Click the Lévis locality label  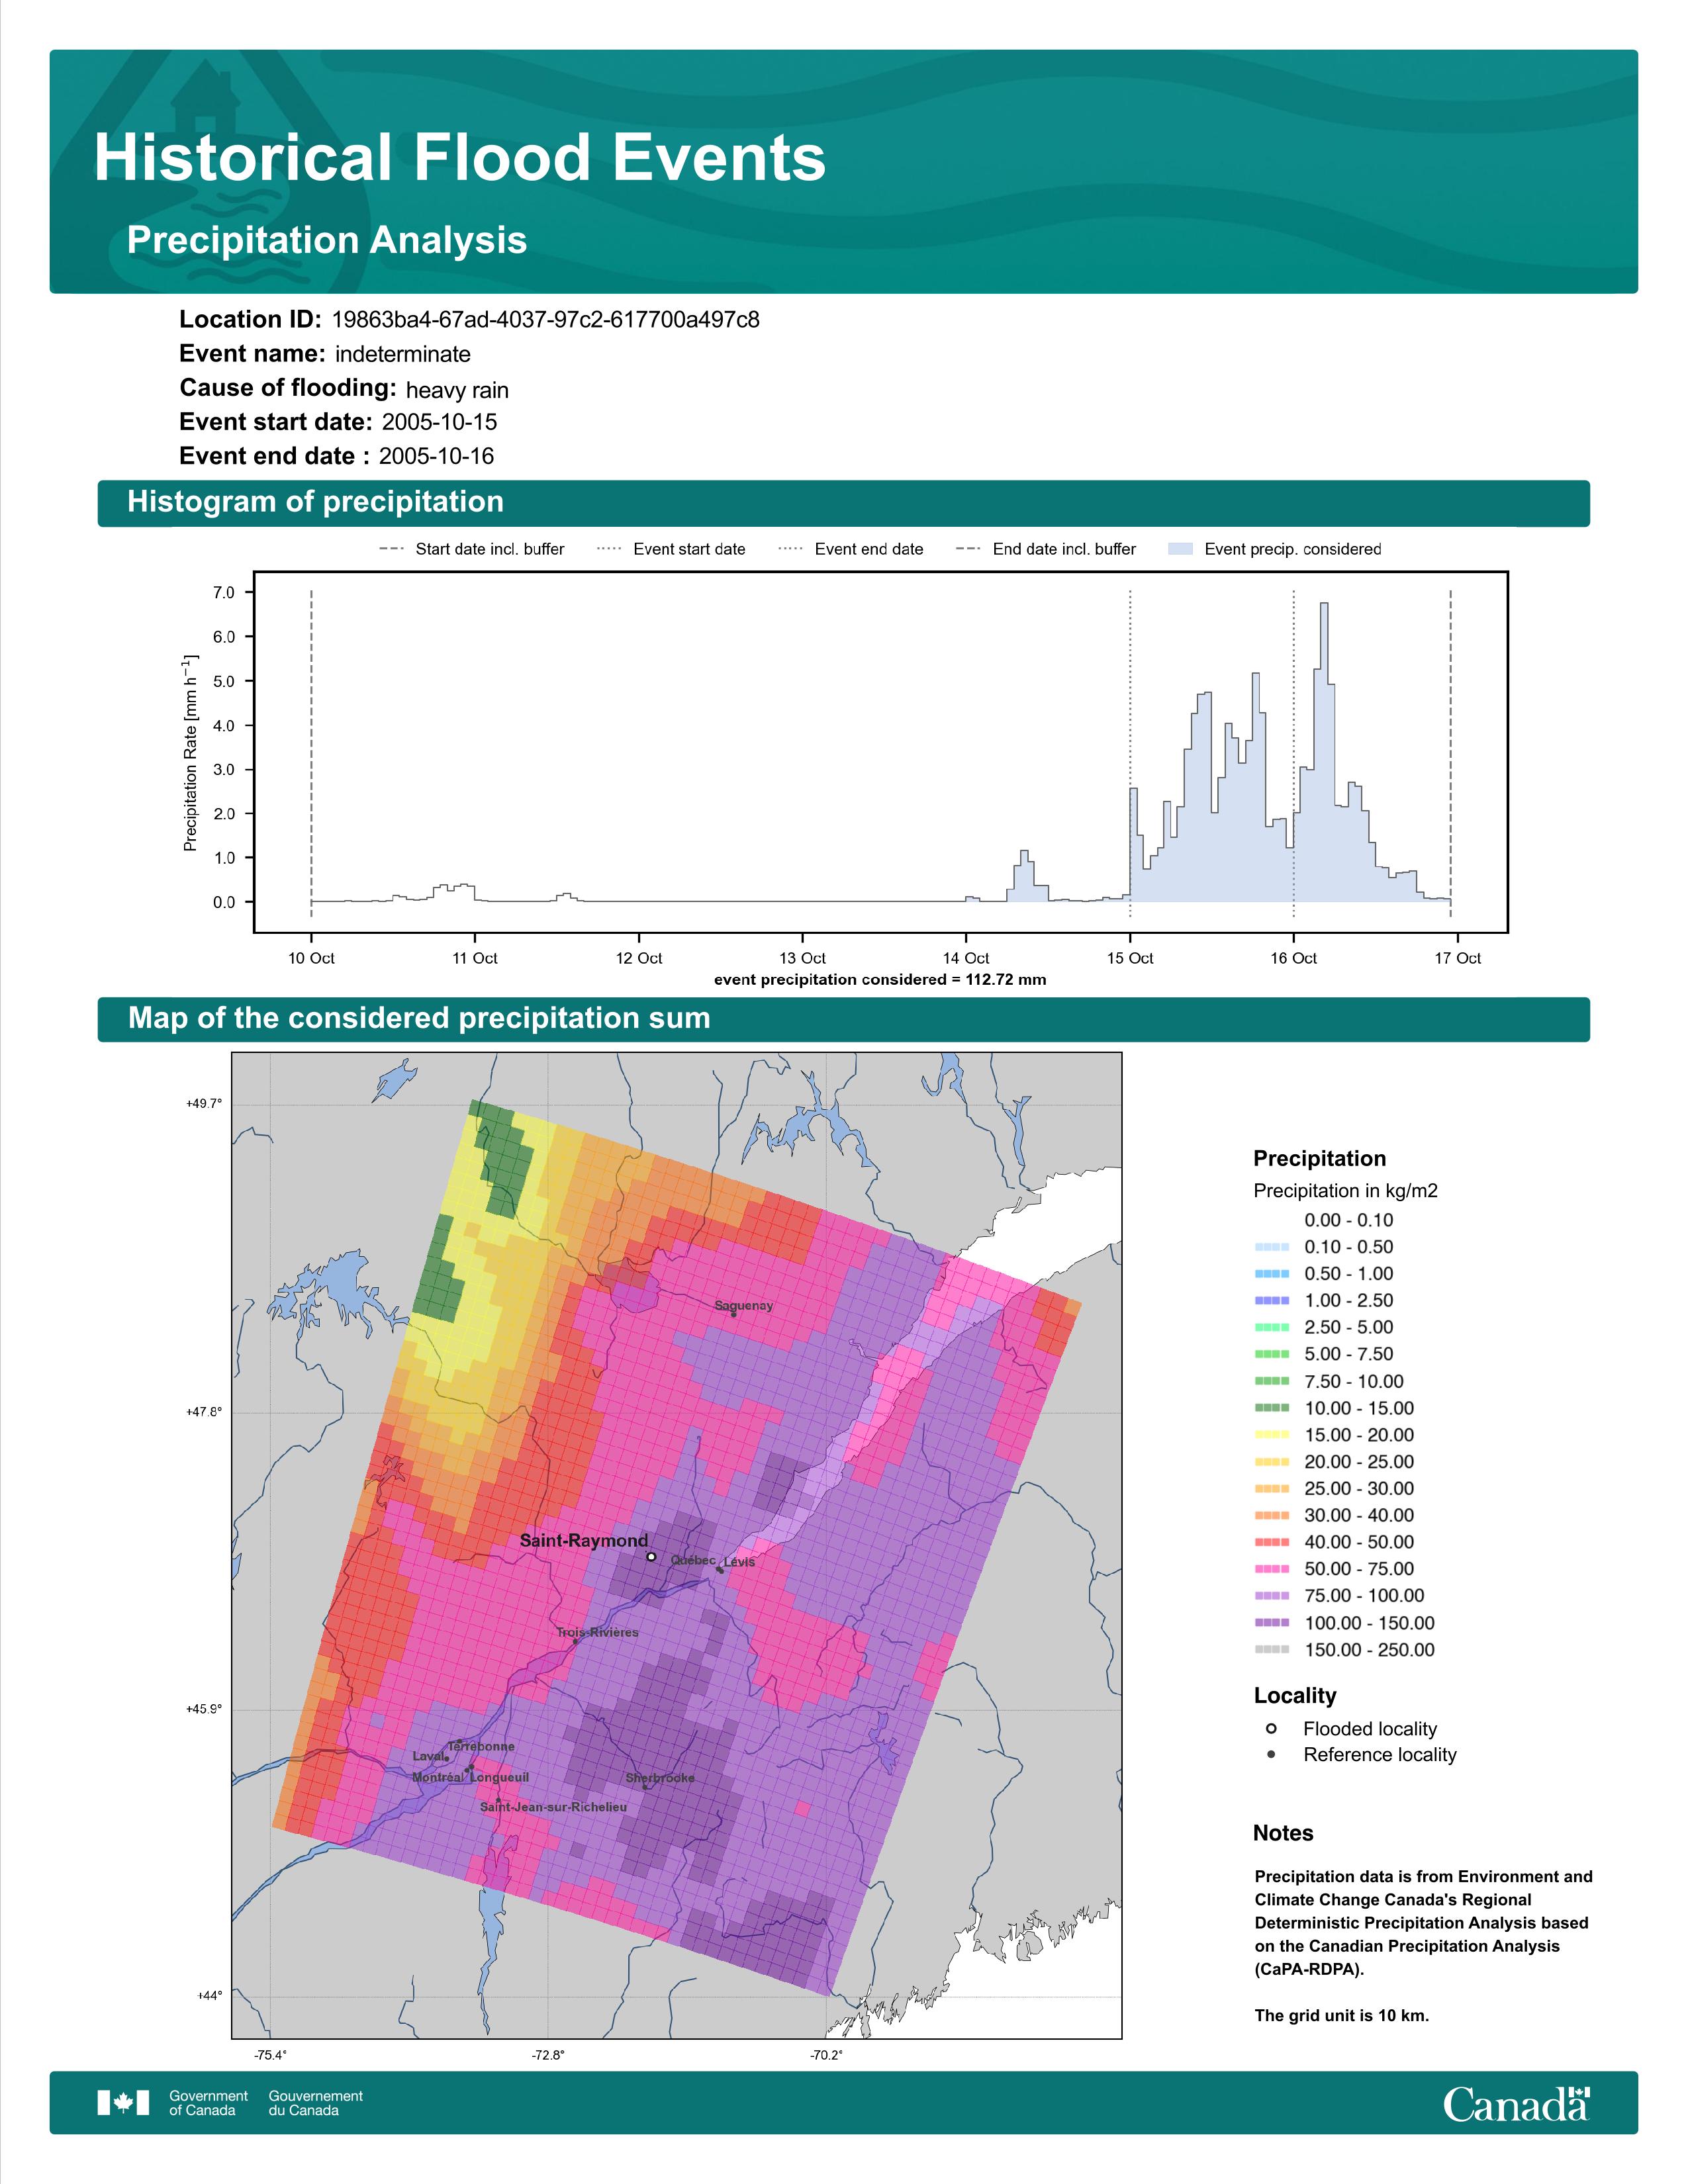coord(739,1562)
